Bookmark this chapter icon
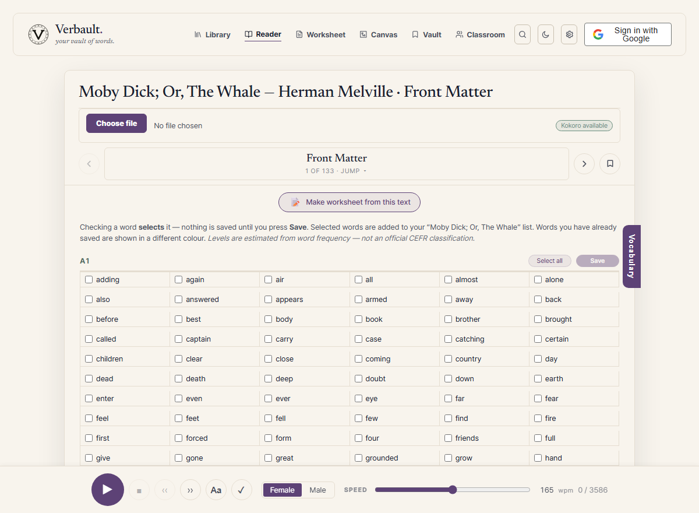 pyautogui.click(x=610, y=164)
